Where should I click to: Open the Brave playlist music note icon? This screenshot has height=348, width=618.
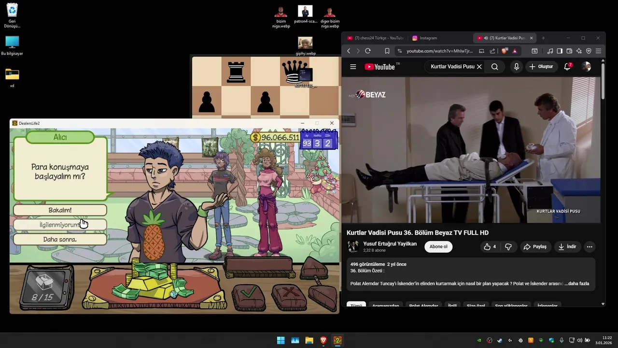[x=550, y=51]
